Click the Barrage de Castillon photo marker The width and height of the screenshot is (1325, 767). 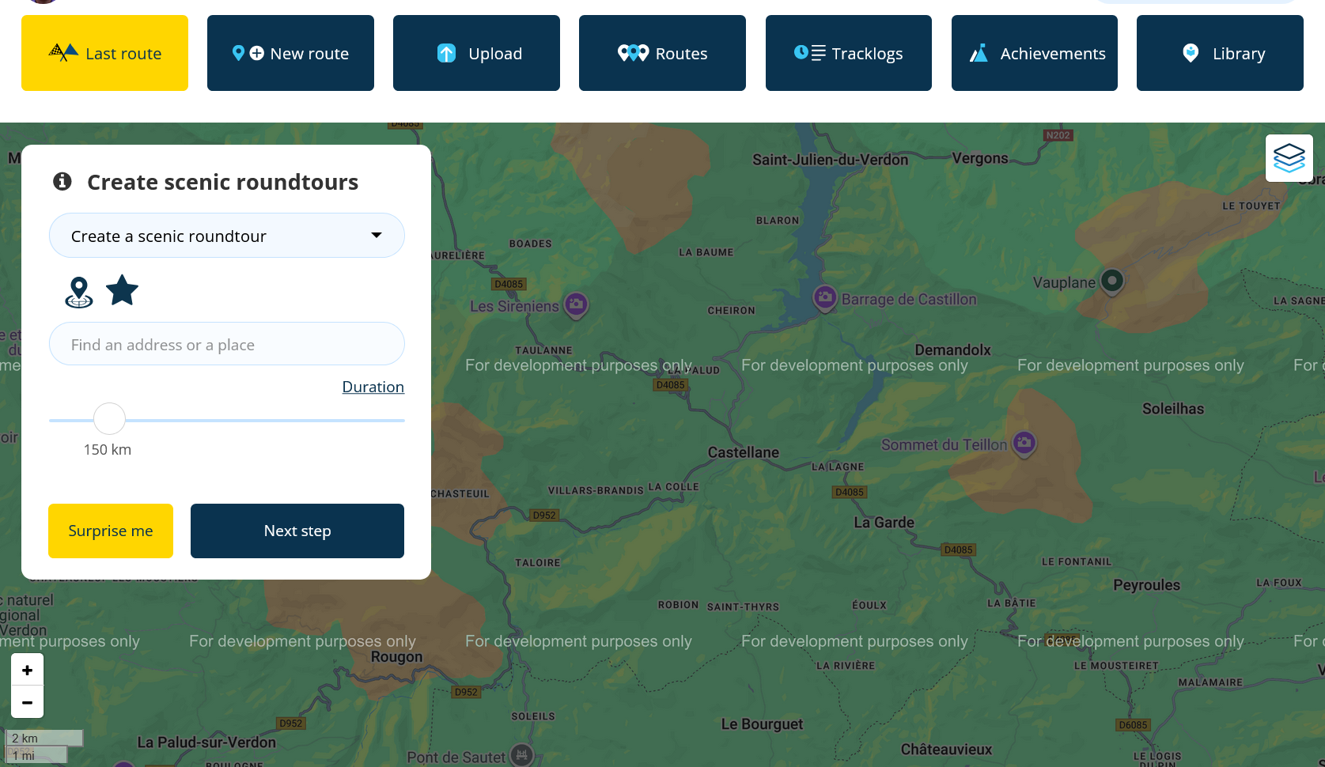(825, 298)
